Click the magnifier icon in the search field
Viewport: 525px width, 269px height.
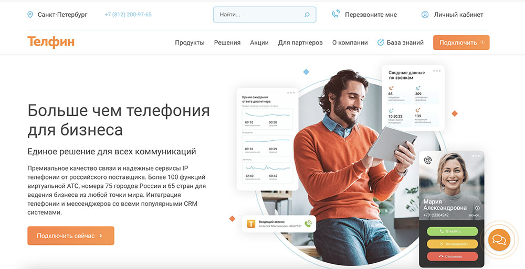[x=307, y=15]
